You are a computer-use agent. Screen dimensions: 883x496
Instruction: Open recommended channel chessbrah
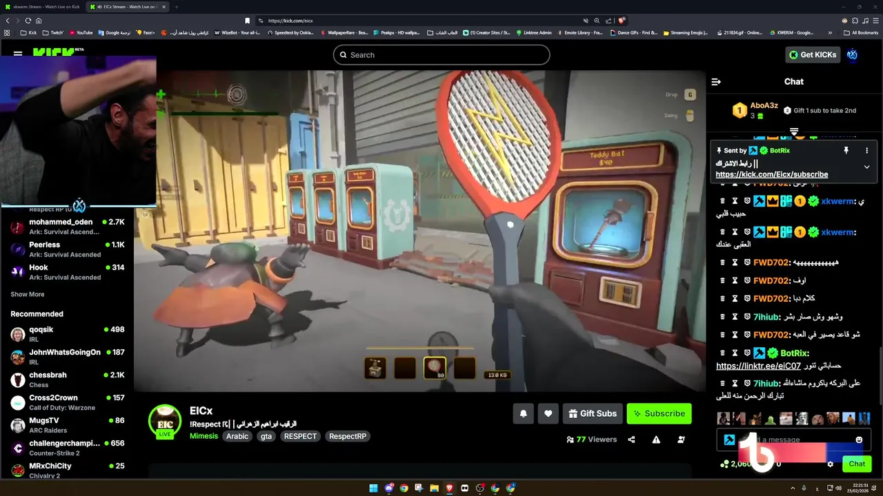pyautogui.click(x=67, y=380)
